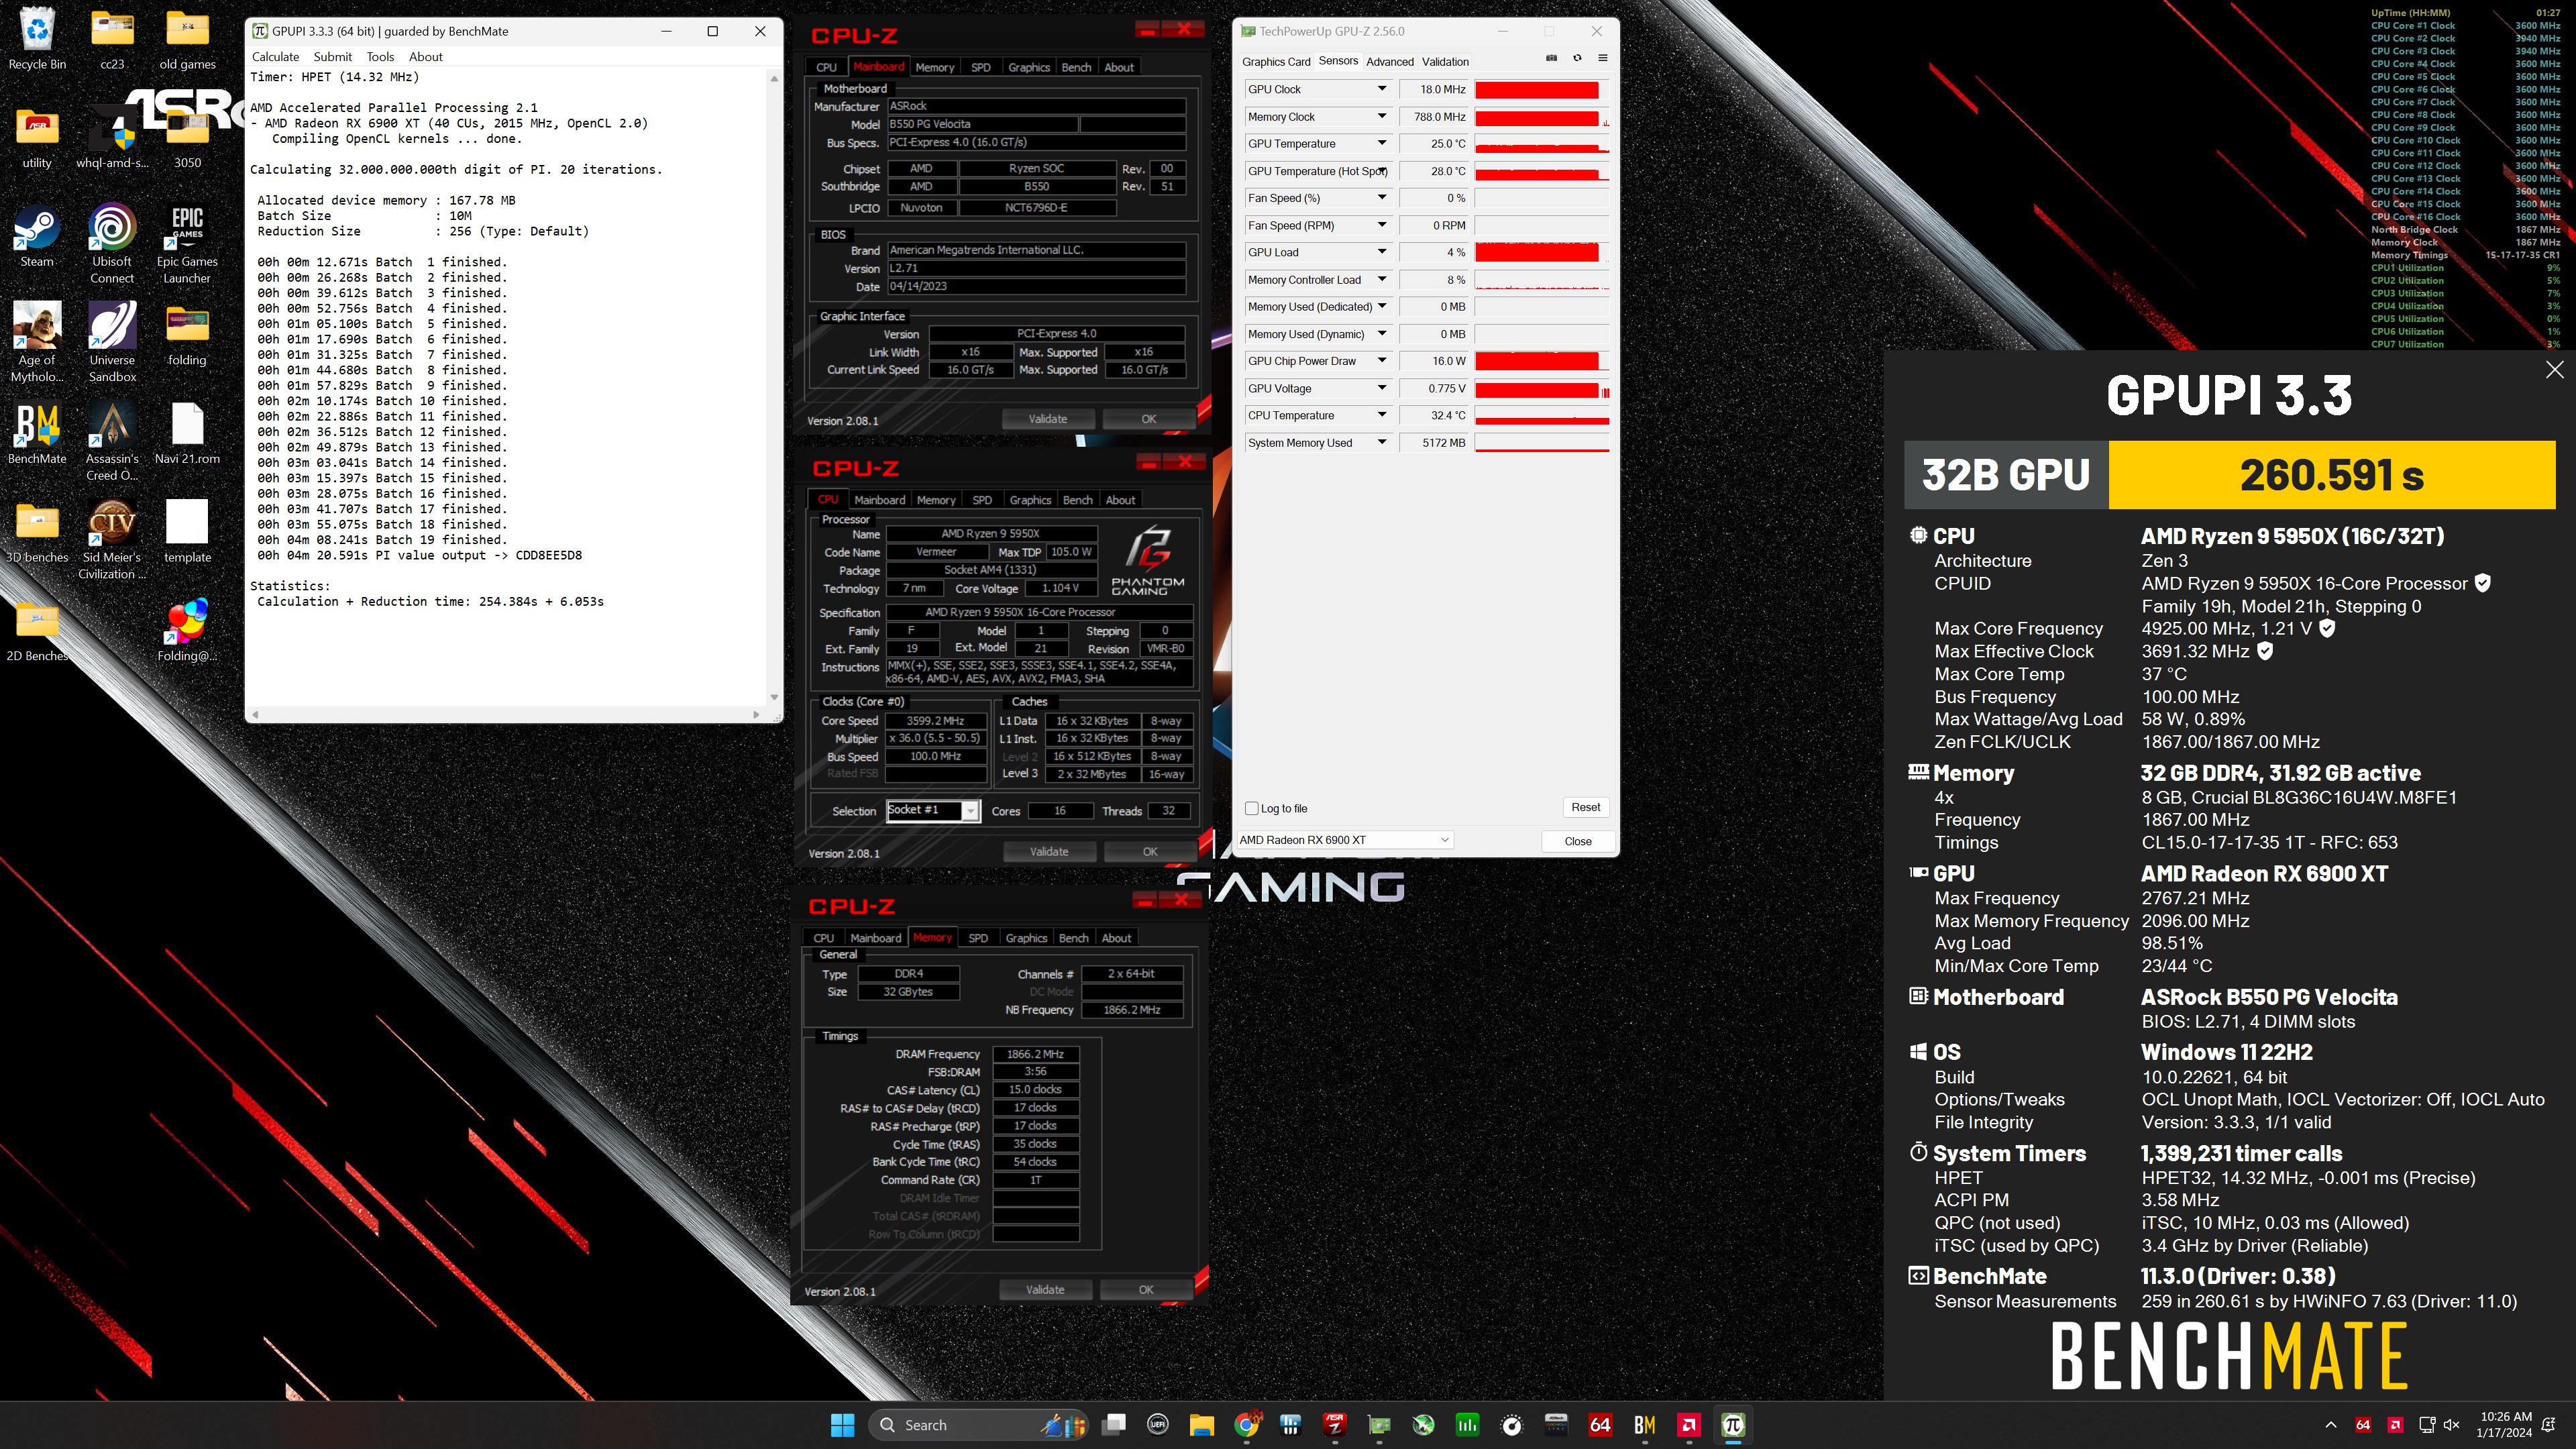This screenshot has width=2576, height=1449.
Task: Switch to GPU-Z Validation tab
Action: pyautogui.click(x=1445, y=62)
